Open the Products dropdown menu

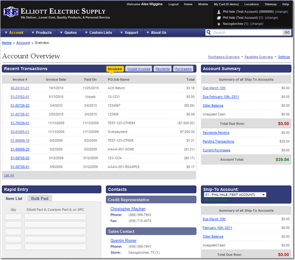point(42,32)
